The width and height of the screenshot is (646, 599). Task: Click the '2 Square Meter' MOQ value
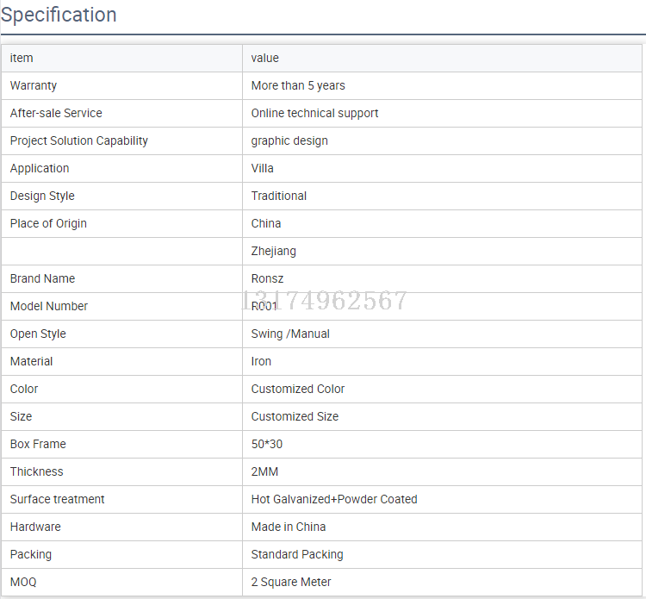(291, 582)
